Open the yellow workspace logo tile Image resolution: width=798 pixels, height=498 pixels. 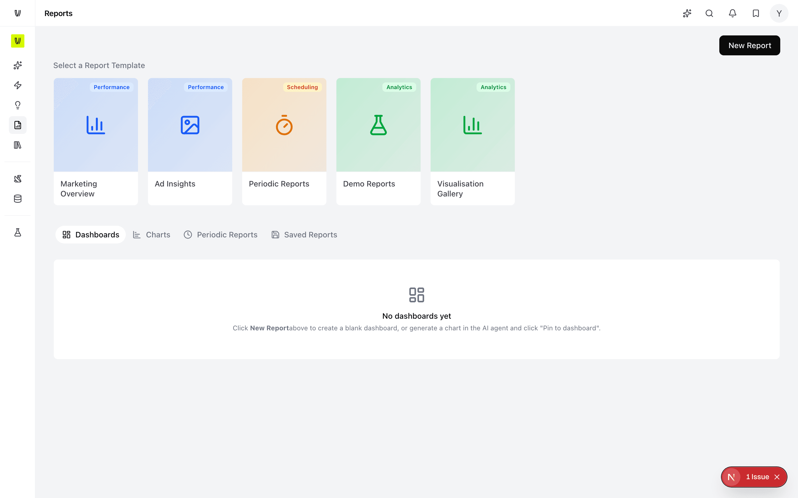click(18, 41)
